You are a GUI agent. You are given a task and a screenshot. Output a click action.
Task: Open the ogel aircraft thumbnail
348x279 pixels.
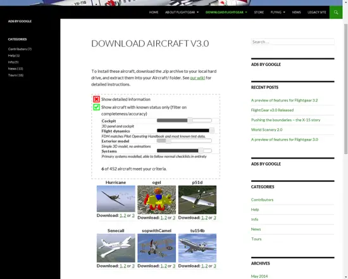156,200
